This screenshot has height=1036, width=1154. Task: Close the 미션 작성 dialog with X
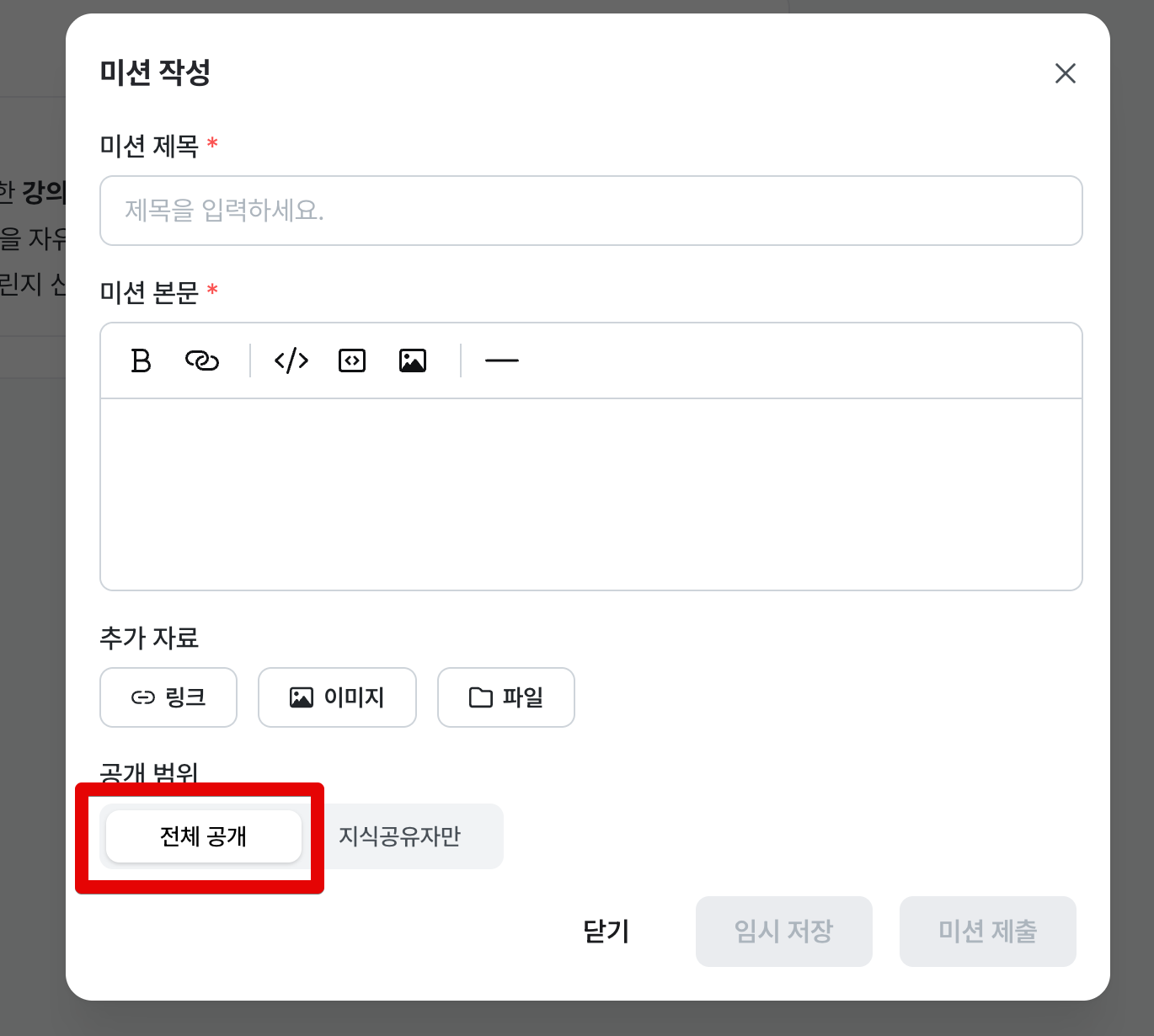1066,73
